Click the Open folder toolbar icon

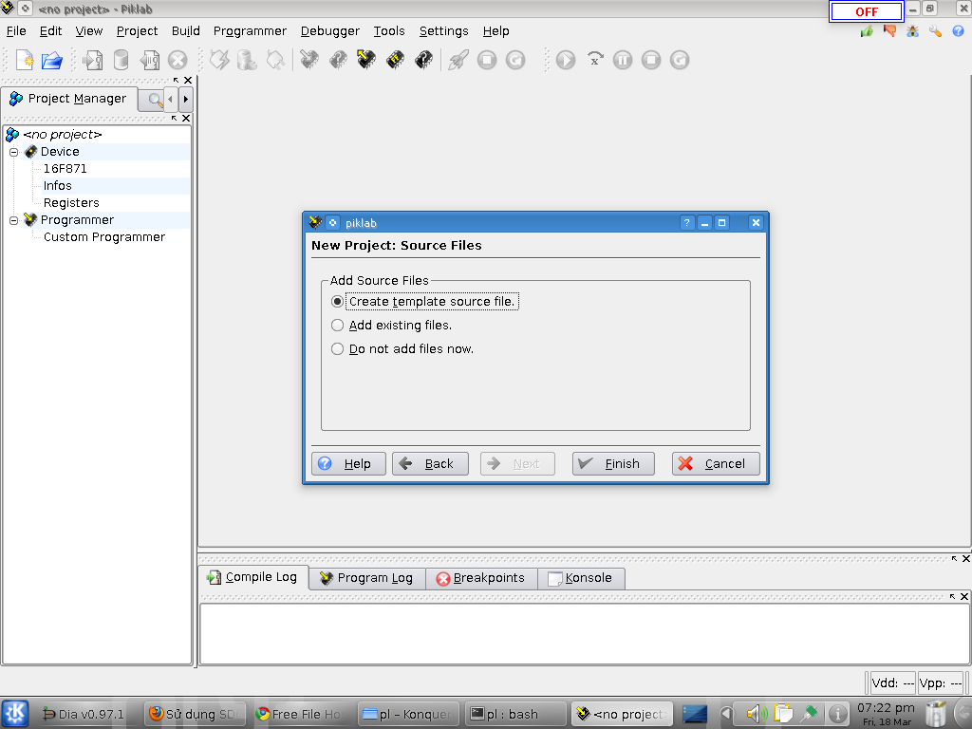pos(52,60)
